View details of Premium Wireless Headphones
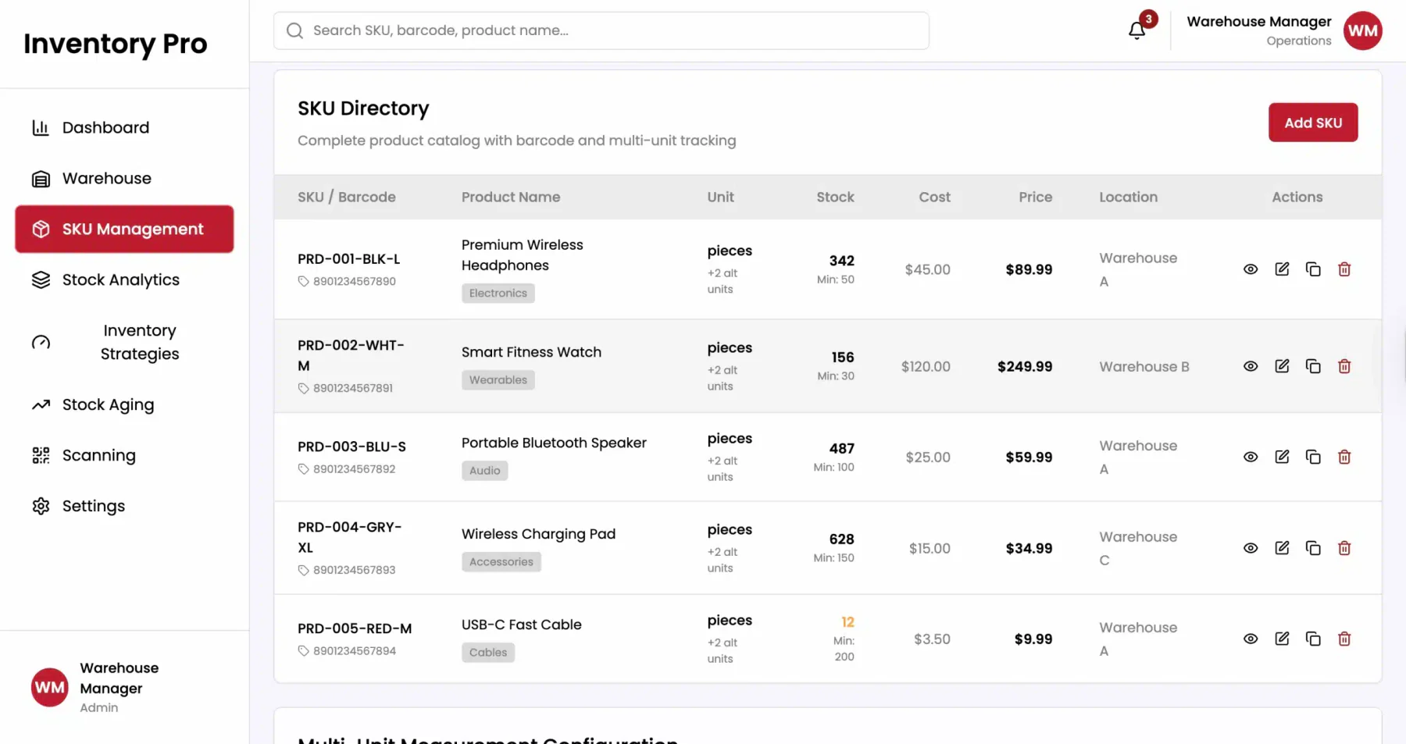The width and height of the screenshot is (1406, 744). [x=1251, y=269]
